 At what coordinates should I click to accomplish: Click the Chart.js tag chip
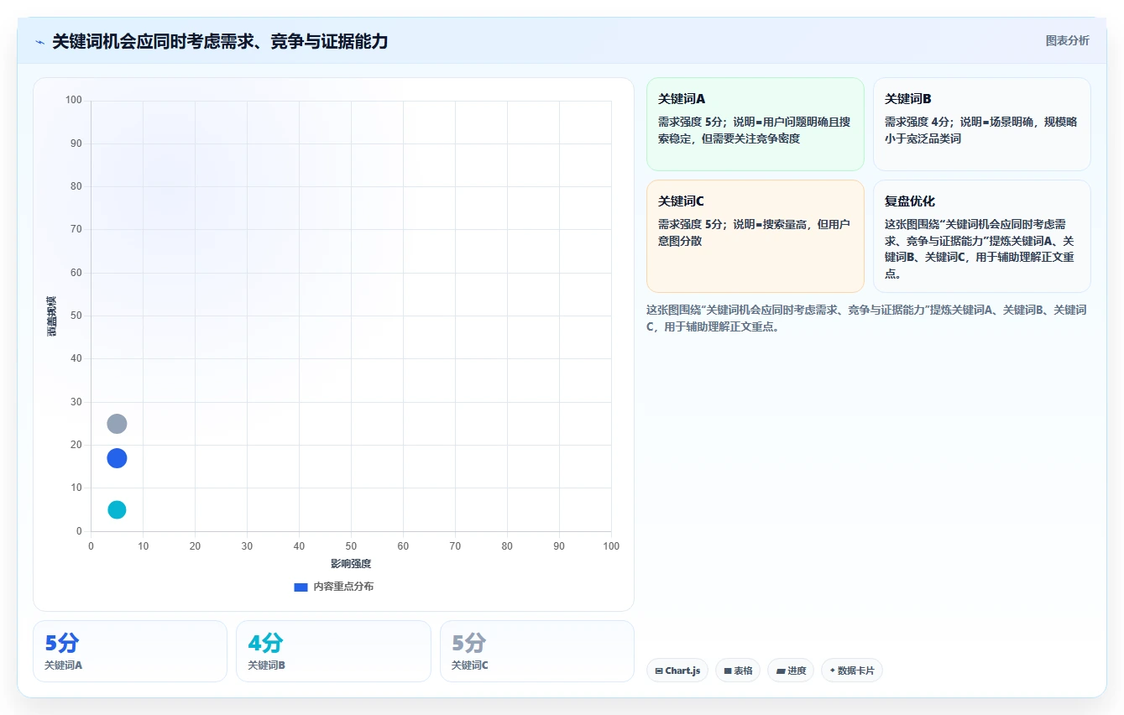tap(677, 671)
